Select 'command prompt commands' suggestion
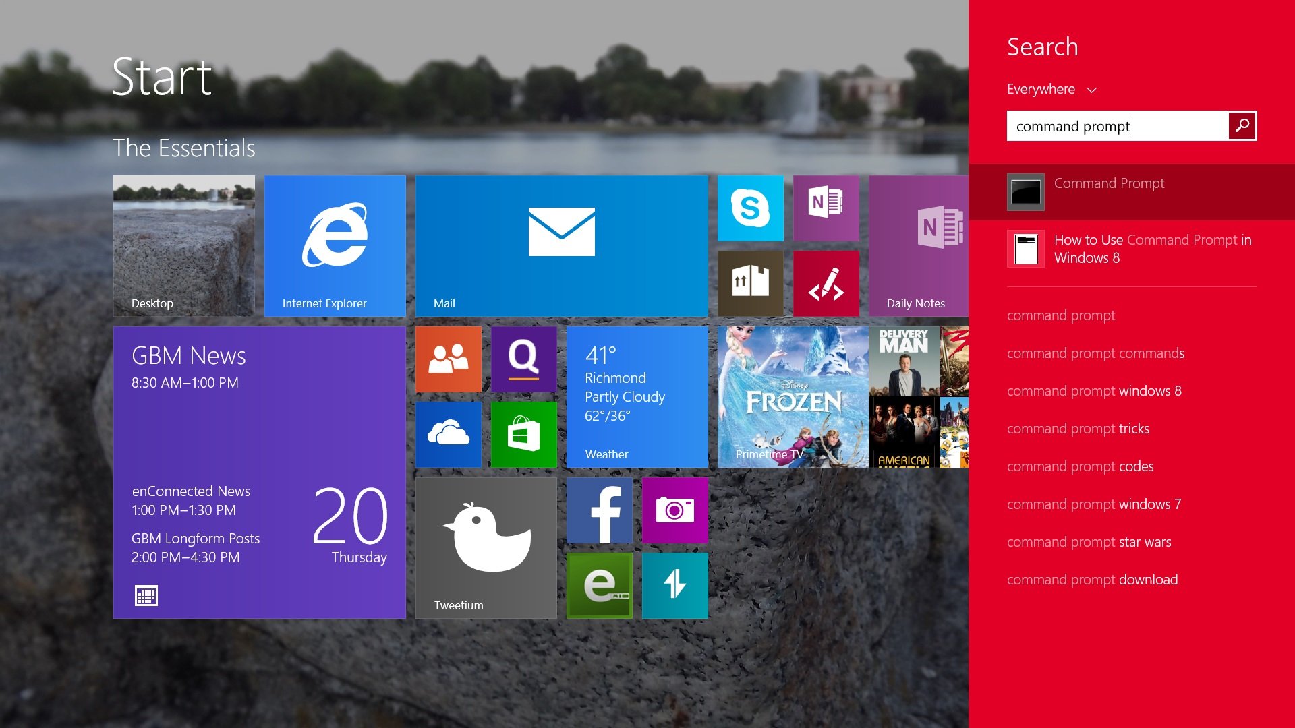Screen dimensions: 1295x728 coord(1095,353)
